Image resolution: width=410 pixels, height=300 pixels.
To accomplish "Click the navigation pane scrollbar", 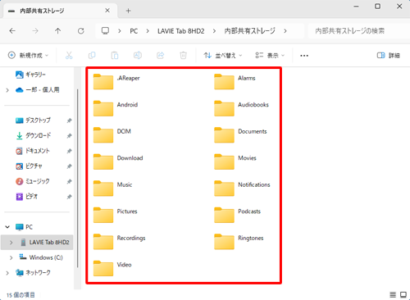I will (x=78, y=178).
